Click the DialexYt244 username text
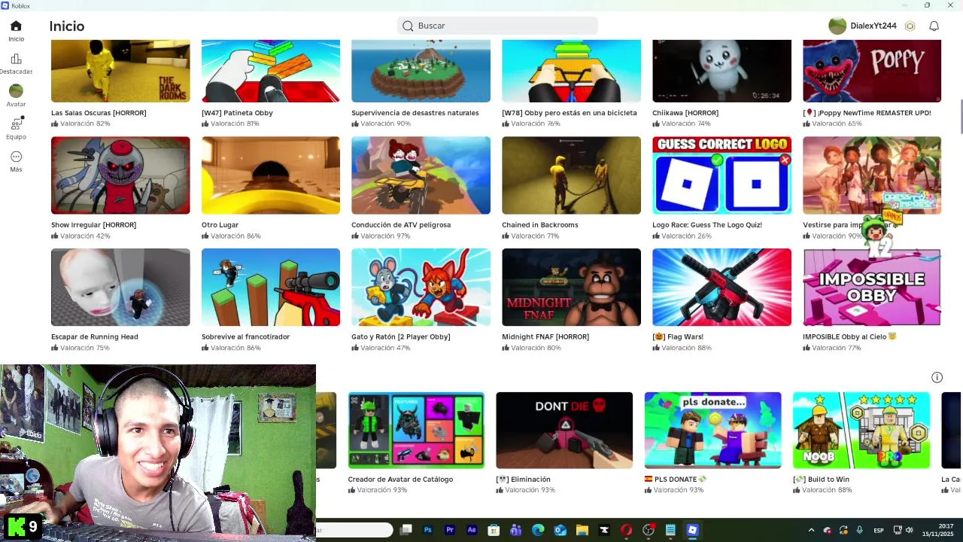Viewport: 963px width, 542px height. pyautogui.click(x=873, y=26)
